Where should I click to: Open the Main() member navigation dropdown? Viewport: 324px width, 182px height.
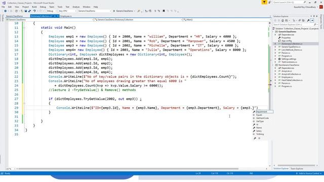(x=227, y=20)
